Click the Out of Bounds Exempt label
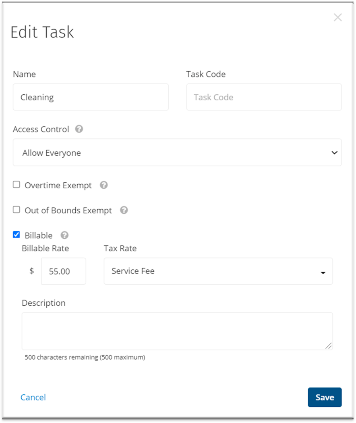356x423 pixels. 68,210
